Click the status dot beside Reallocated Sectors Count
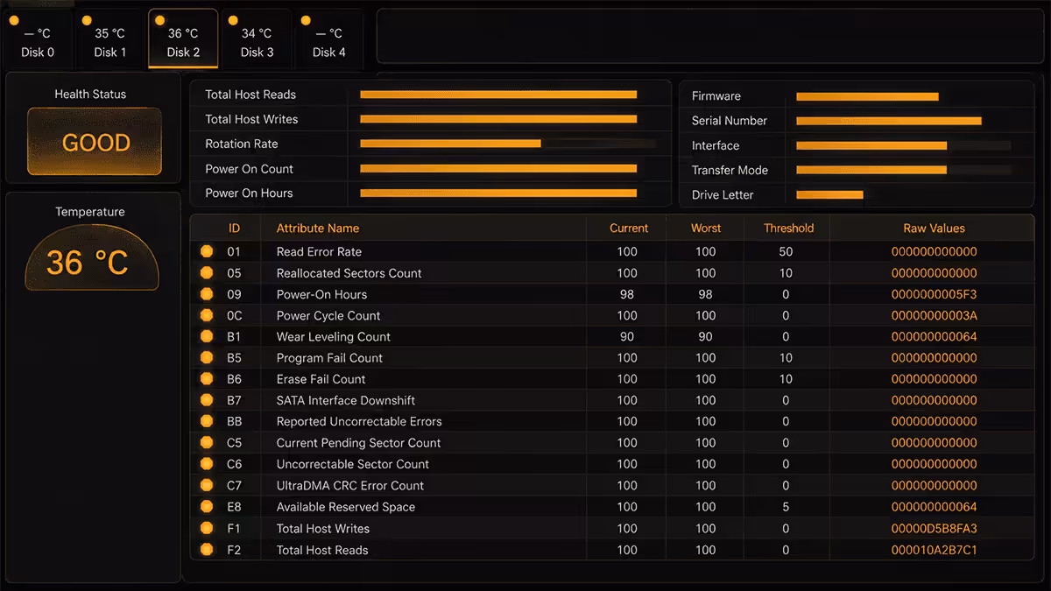The height and width of the screenshot is (591, 1051). [207, 272]
